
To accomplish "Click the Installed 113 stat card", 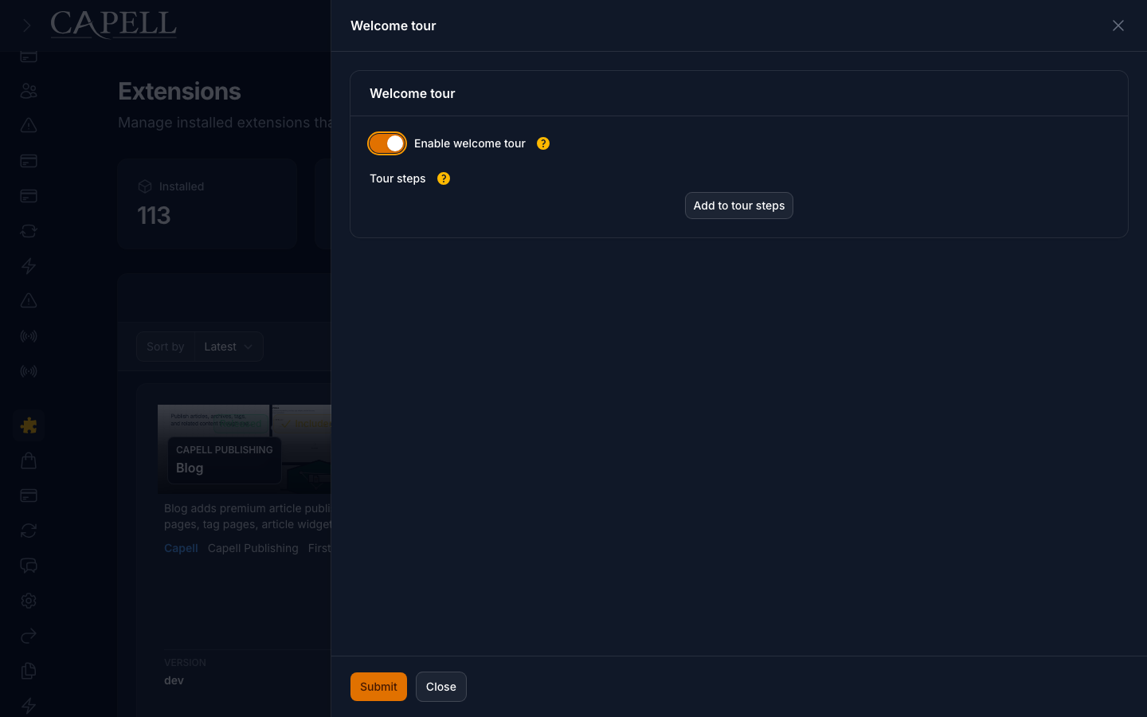I will (207, 204).
